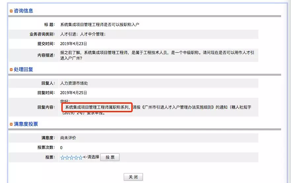Click the 投票次数 field label

click(x=46, y=147)
